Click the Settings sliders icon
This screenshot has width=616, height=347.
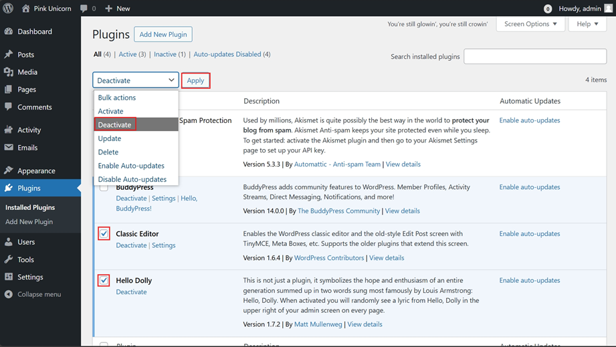[x=9, y=277]
